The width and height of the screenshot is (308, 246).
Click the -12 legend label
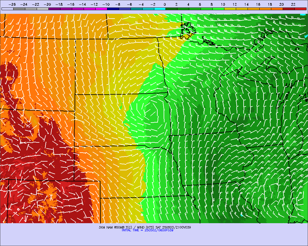tap(94, 4)
